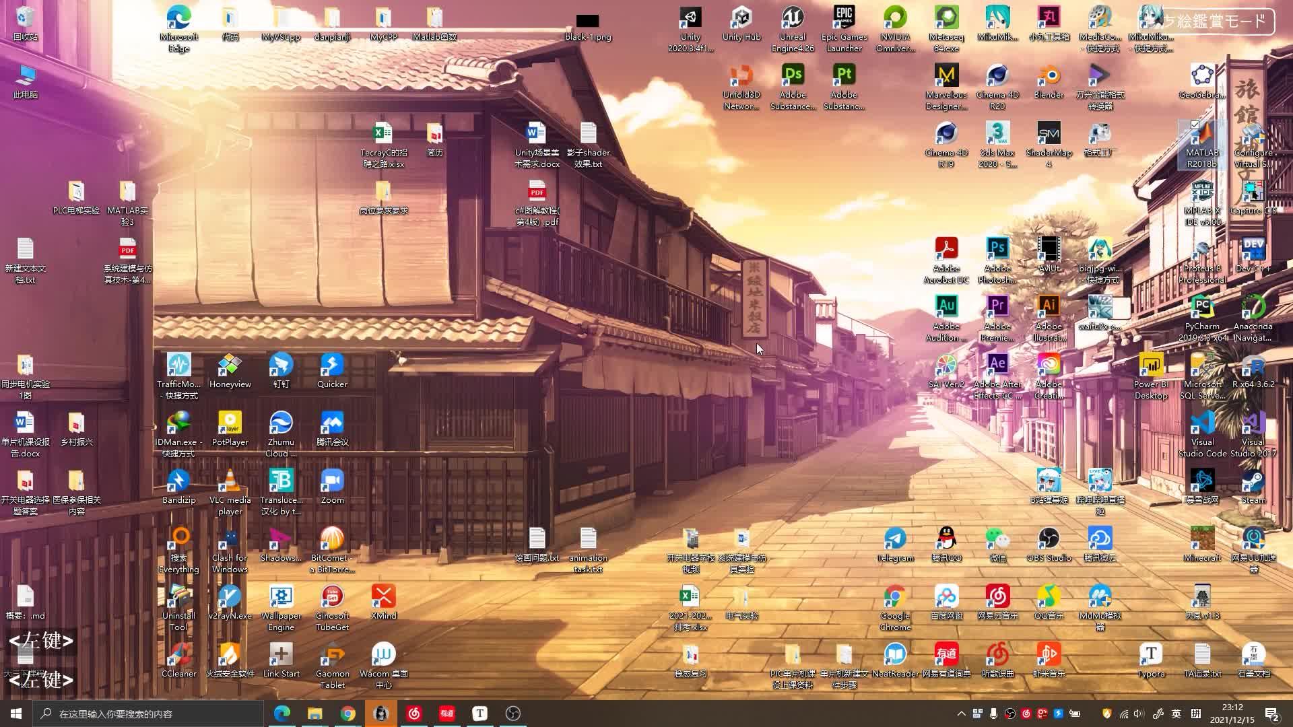
Task: Open OBS Studio from the taskbar
Action: (x=512, y=714)
